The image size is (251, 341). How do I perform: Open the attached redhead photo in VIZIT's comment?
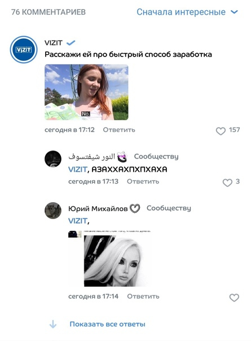click(86, 92)
